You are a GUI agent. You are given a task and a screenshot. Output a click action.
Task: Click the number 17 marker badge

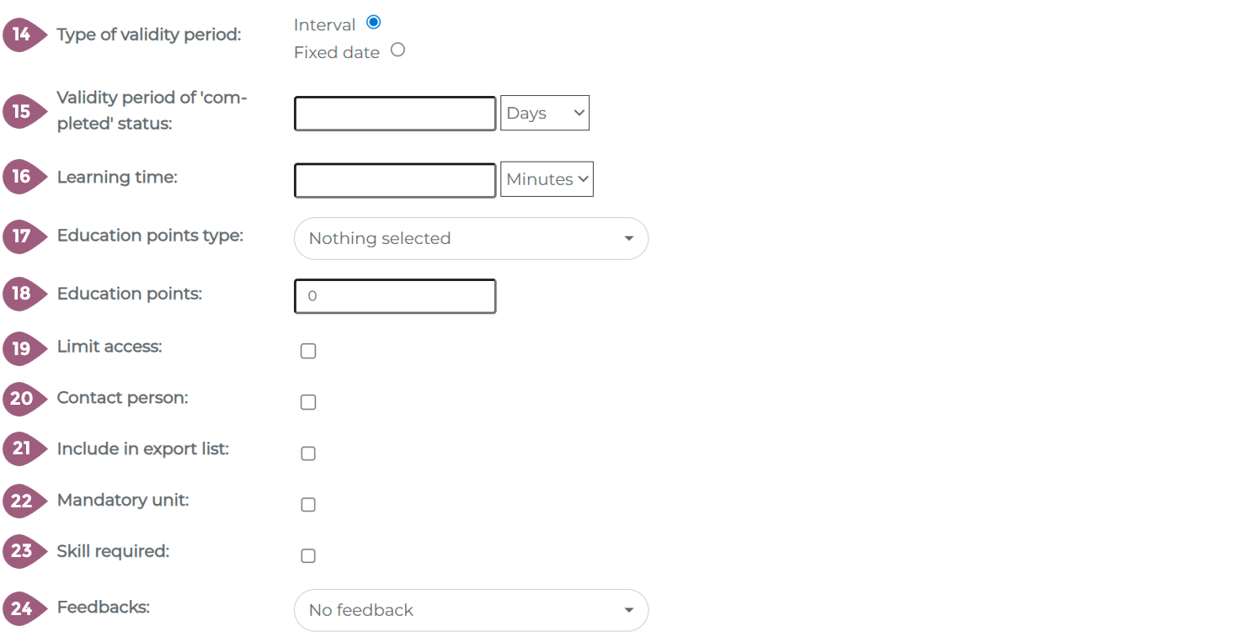22,236
